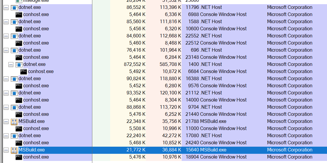Image resolution: width=327 pixels, height=163 pixels.
Task: Click Microsoft Corporation in the PID 11000 row
Action: pos(290,129)
